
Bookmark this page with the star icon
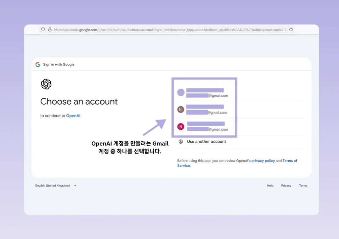[x=291, y=29]
